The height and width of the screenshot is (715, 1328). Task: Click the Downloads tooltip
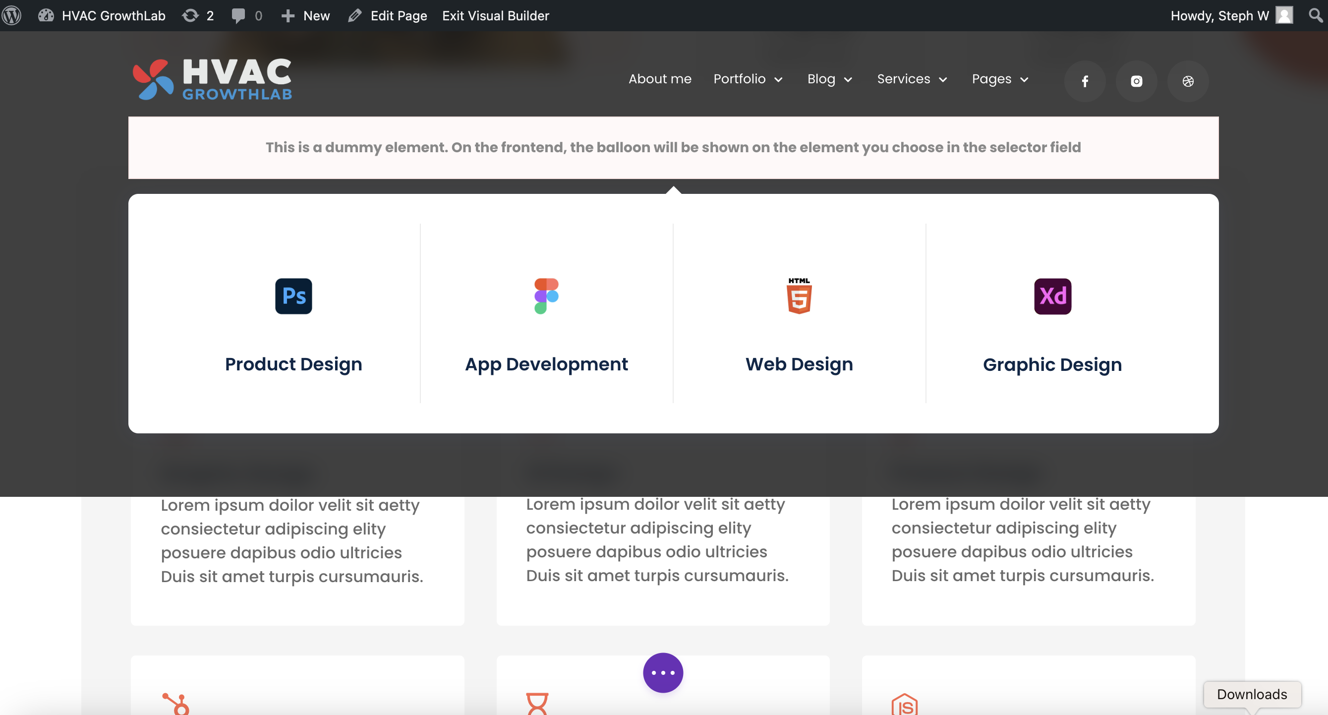1252,694
